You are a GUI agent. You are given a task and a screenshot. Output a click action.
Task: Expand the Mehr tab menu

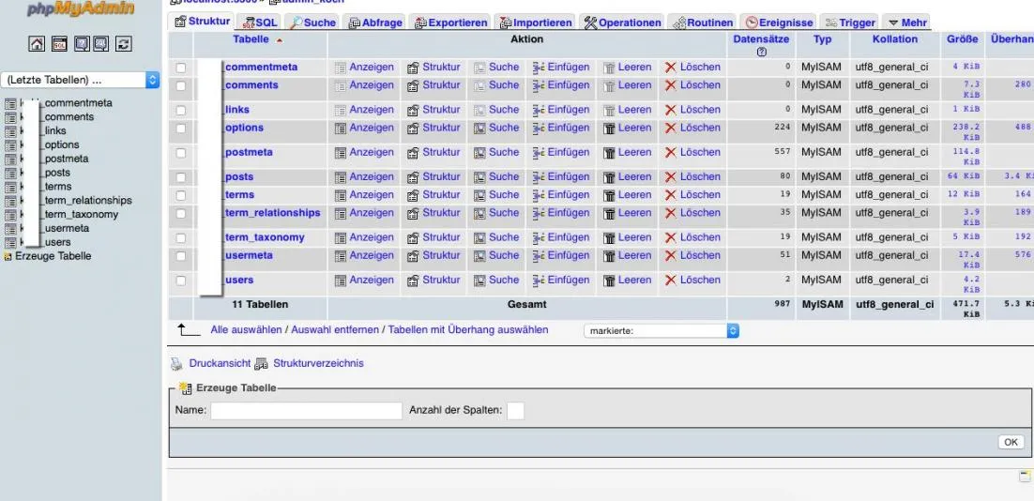tap(906, 23)
